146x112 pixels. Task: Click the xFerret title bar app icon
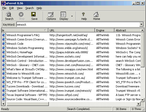[3, 3]
